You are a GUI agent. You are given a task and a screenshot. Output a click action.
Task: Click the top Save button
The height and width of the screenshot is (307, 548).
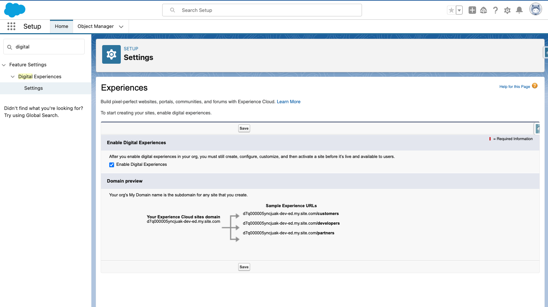244,128
